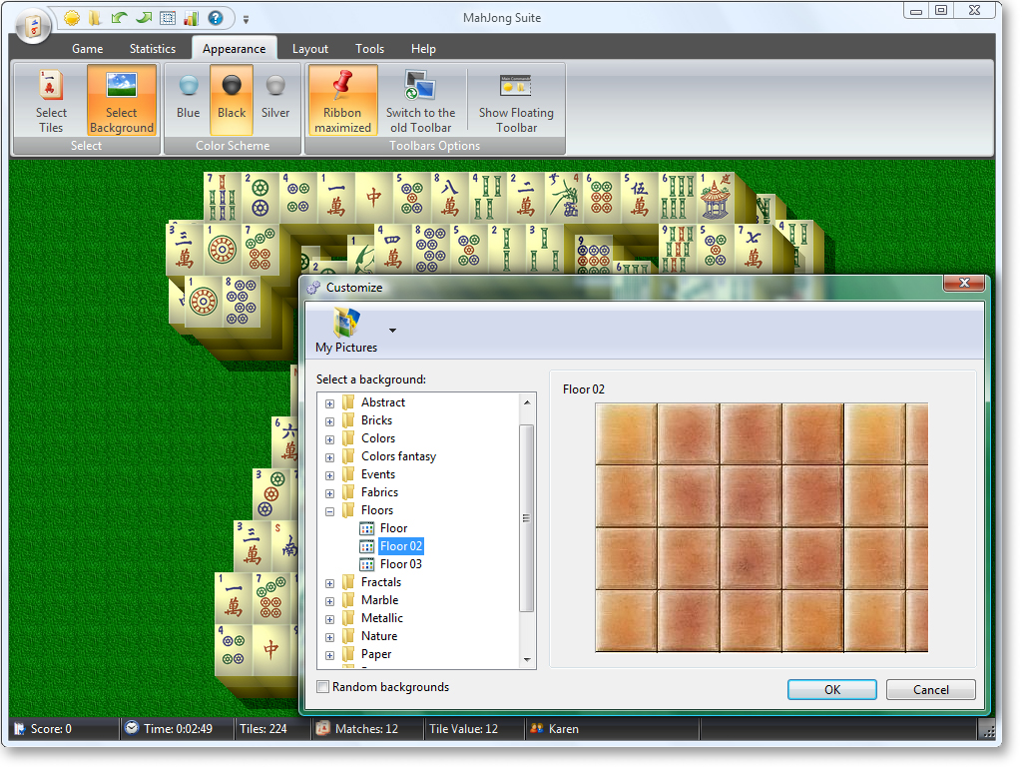The height and width of the screenshot is (767, 1022).
Task: Click the pagoda season tile in top row
Action: [716, 198]
